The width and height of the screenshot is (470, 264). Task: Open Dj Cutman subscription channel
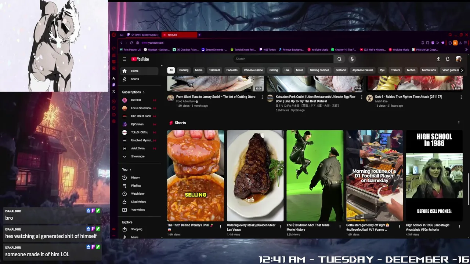[x=140, y=124]
